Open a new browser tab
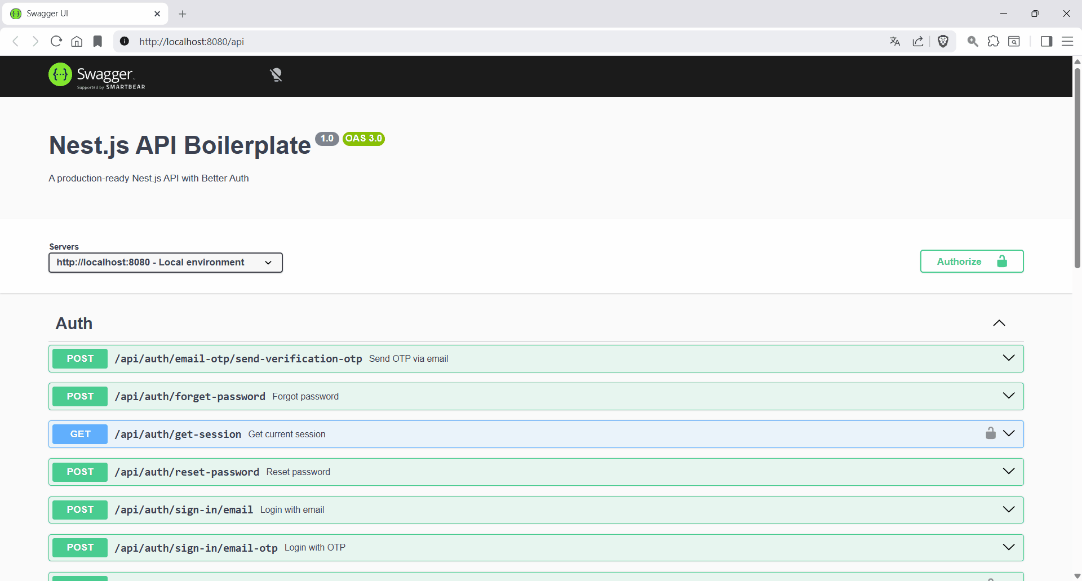 (182, 14)
